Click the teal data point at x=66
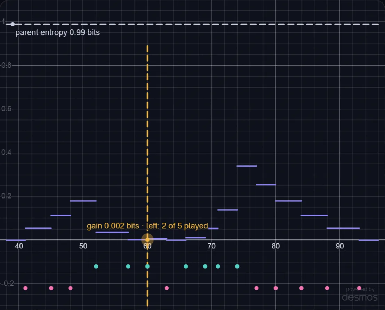The width and height of the screenshot is (385, 310). pyautogui.click(x=186, y=266)
